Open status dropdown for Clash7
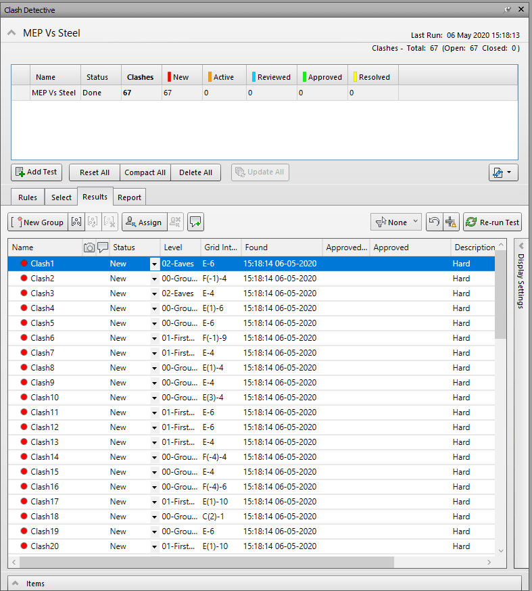The width and height of the screenshot is (532, 591). click(x=155, y=353)
